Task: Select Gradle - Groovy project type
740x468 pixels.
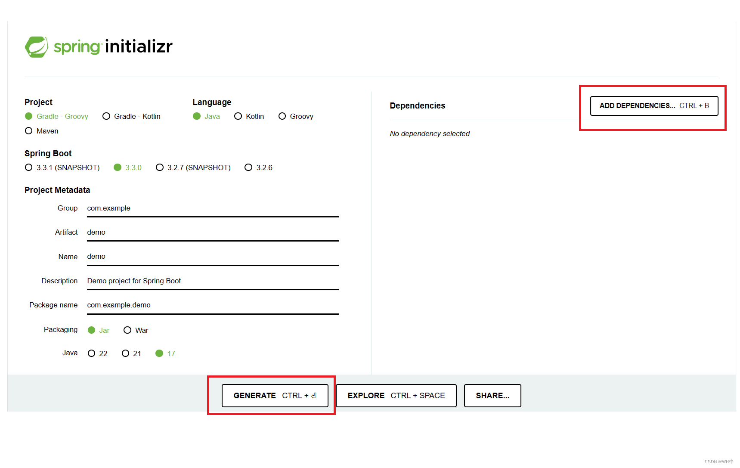Action: coord(56,116)
